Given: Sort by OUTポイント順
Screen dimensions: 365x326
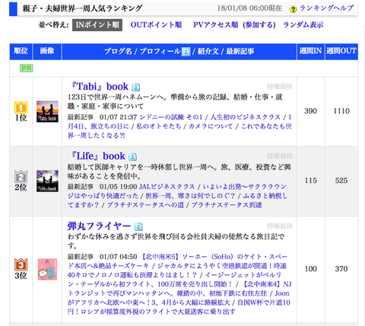Looking at the screenshot, I should pos(156,25).
